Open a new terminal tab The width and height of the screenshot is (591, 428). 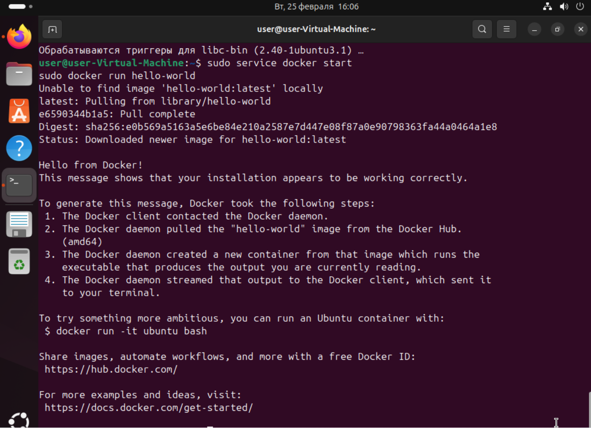[x=52, y=29]
